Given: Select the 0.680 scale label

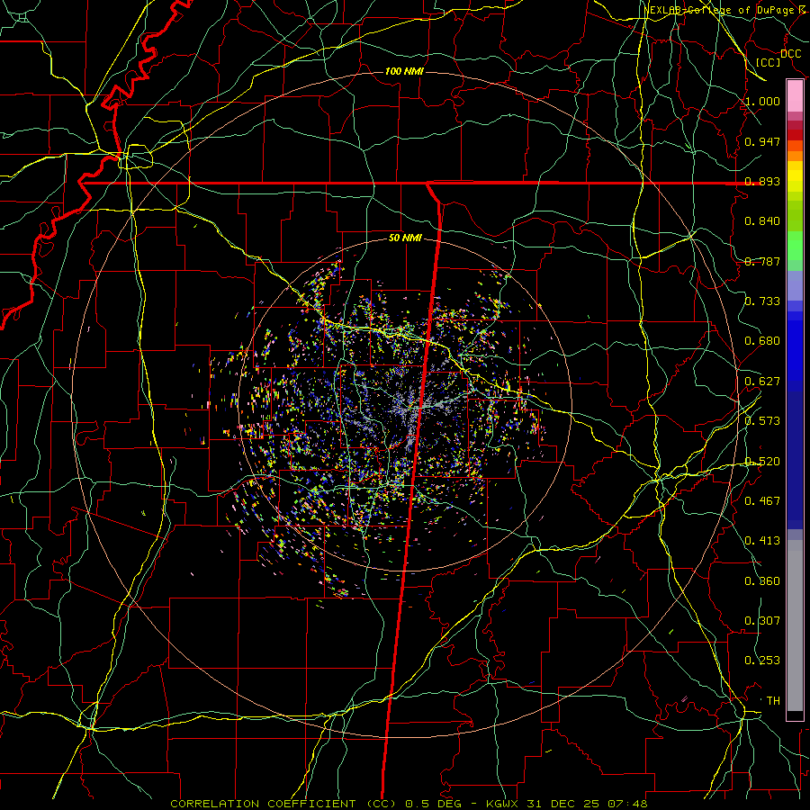Looking at the screenshot, I should 762,341.
